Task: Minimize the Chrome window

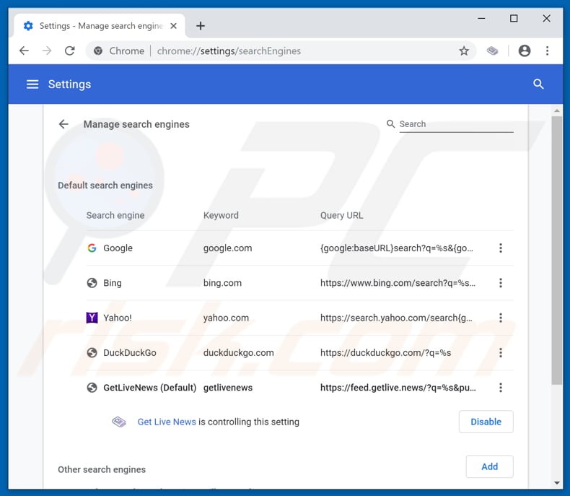Action: [x=481, y=18]
